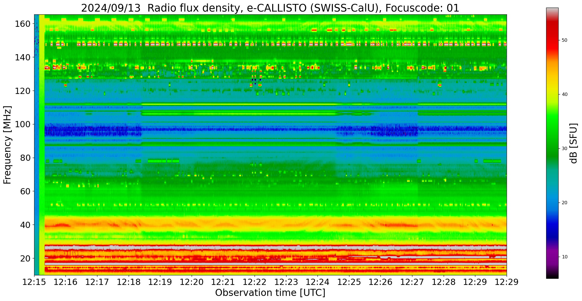The image size is (582, 301).
Task: Click the 12:22 time tick label
Action: point(255,282)
